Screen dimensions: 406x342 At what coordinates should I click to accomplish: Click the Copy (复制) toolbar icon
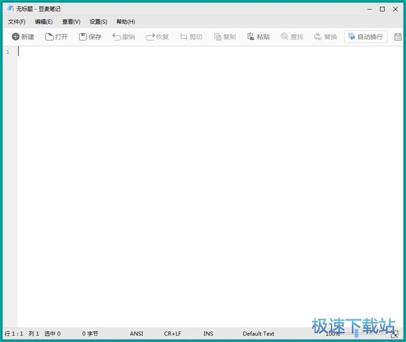(x=218, y=37)
